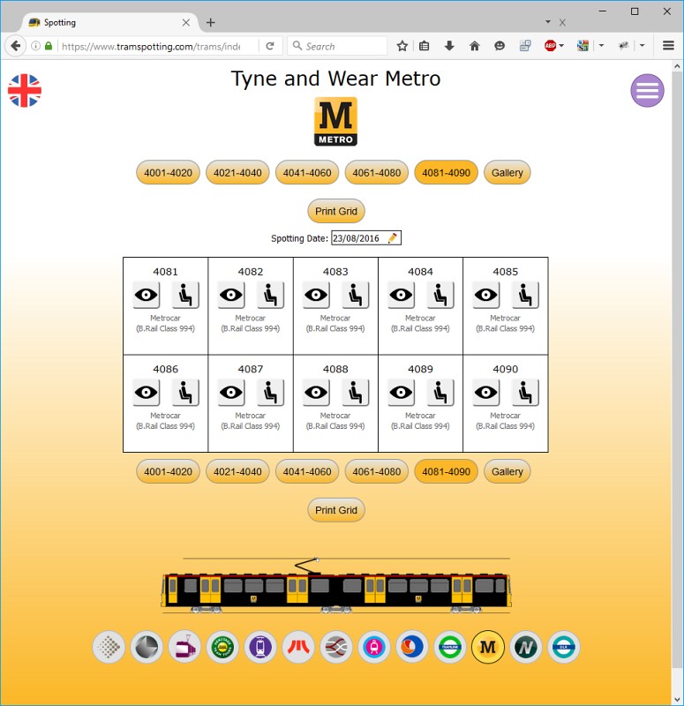Toggle the ridden seat icon for Metrocar 4086

pos(185,392)
